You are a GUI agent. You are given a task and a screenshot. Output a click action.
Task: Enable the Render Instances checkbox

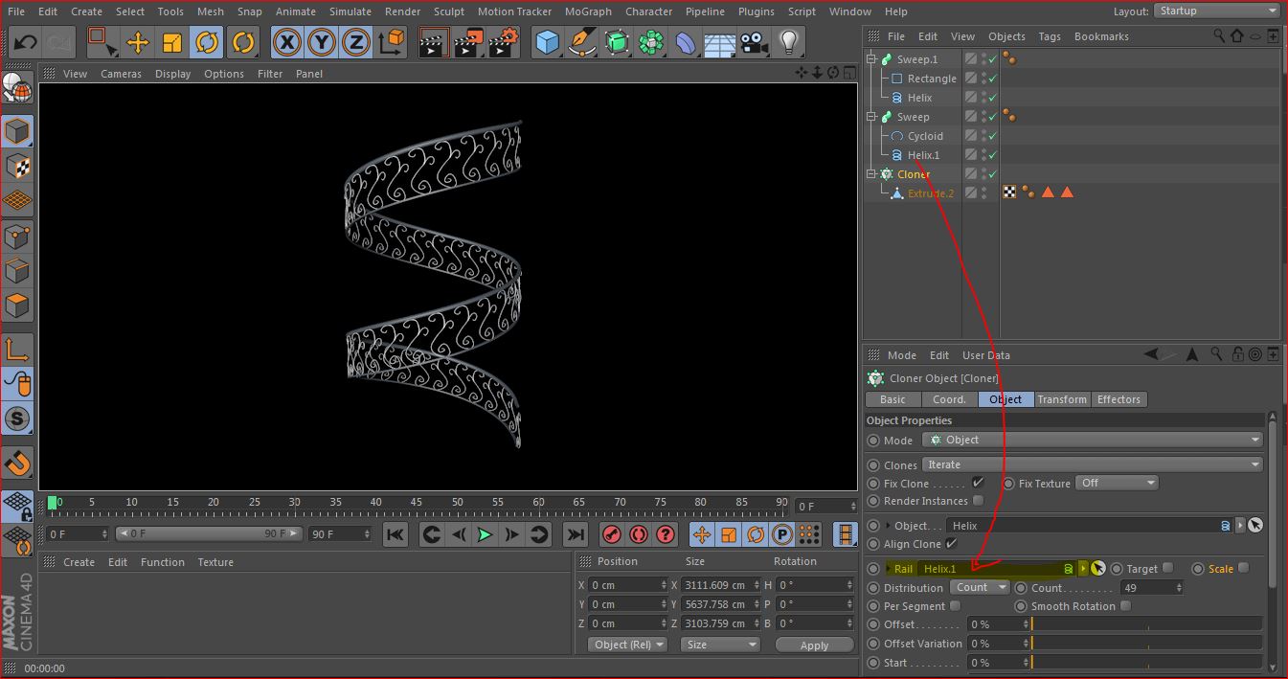[x=978, y=501]
